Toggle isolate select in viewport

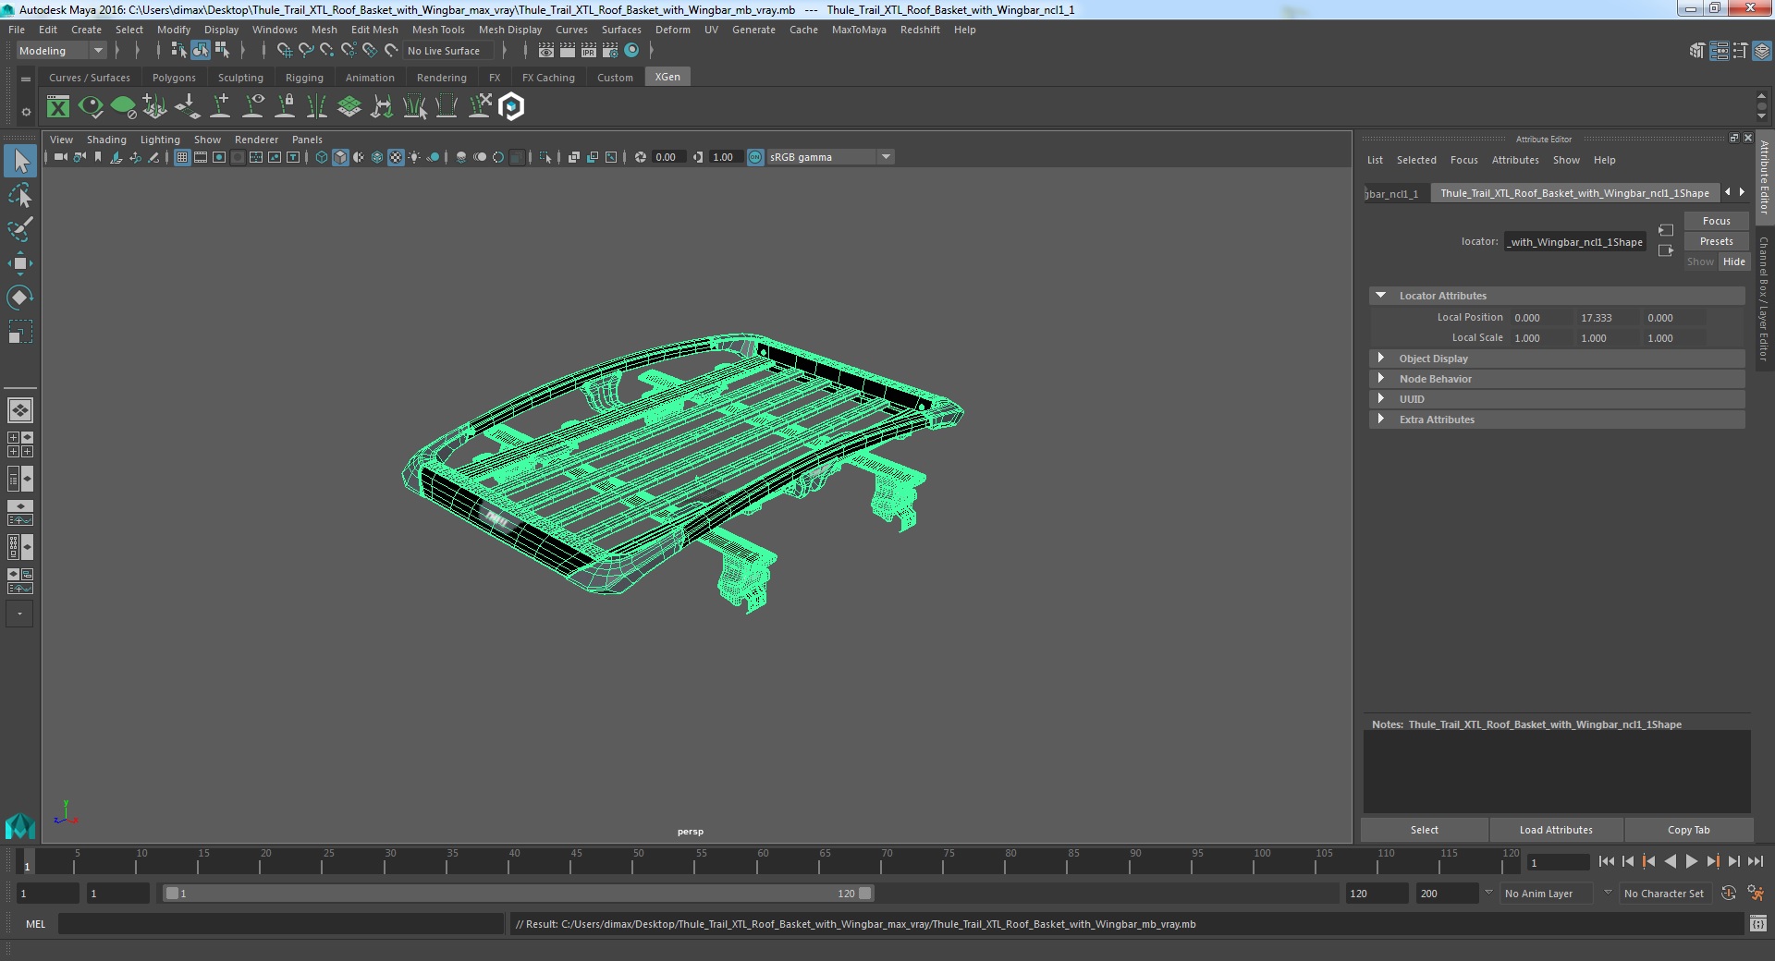click(545, 157)
